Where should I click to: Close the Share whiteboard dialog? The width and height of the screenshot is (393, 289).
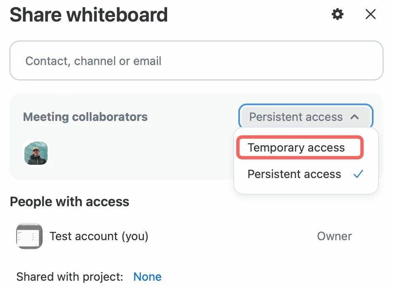pos(371,15)
